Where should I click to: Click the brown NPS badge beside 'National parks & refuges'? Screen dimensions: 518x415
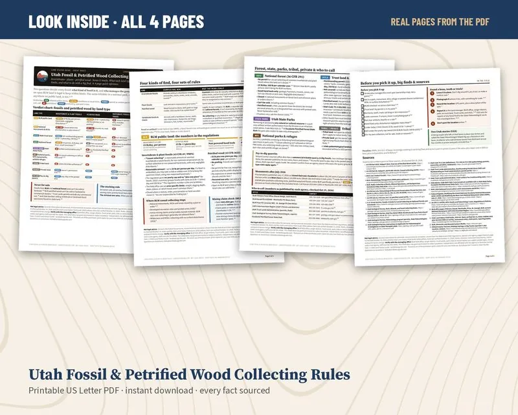256,136
